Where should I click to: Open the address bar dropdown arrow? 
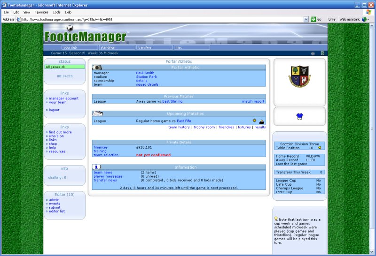click(306, 19)
